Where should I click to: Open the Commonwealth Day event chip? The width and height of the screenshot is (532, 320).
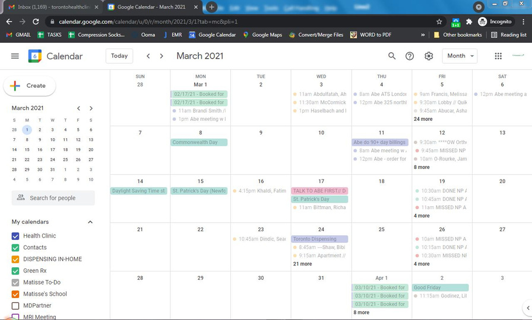click(199, 142)
